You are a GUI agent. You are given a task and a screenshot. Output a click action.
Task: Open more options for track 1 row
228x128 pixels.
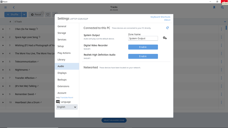(x=221, y=29)
